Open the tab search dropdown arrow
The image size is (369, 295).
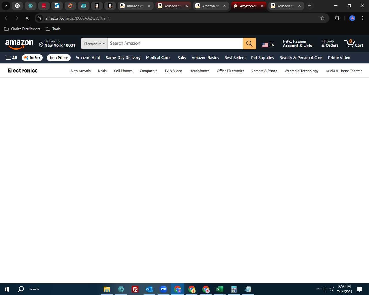pos(5,6)
